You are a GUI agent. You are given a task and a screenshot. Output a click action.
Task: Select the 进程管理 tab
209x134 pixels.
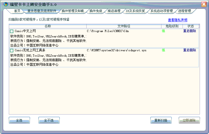coord(184,11)
